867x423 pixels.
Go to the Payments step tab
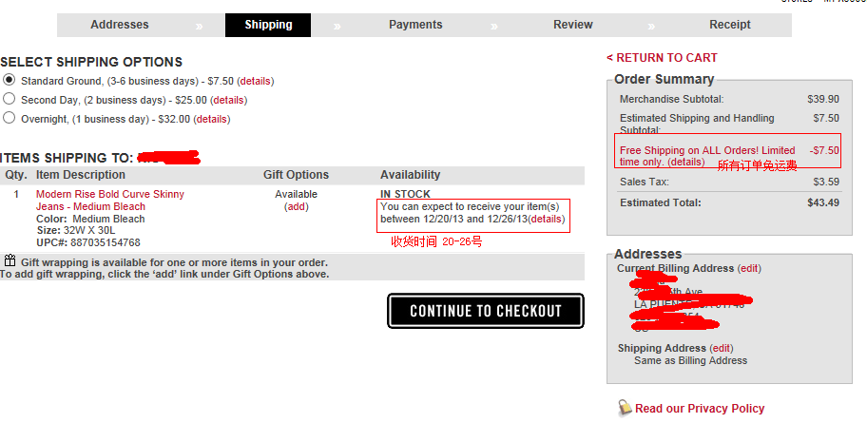point(415,25)
